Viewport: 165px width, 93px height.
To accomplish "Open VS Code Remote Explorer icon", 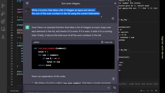I will click(x=3, y=29).
